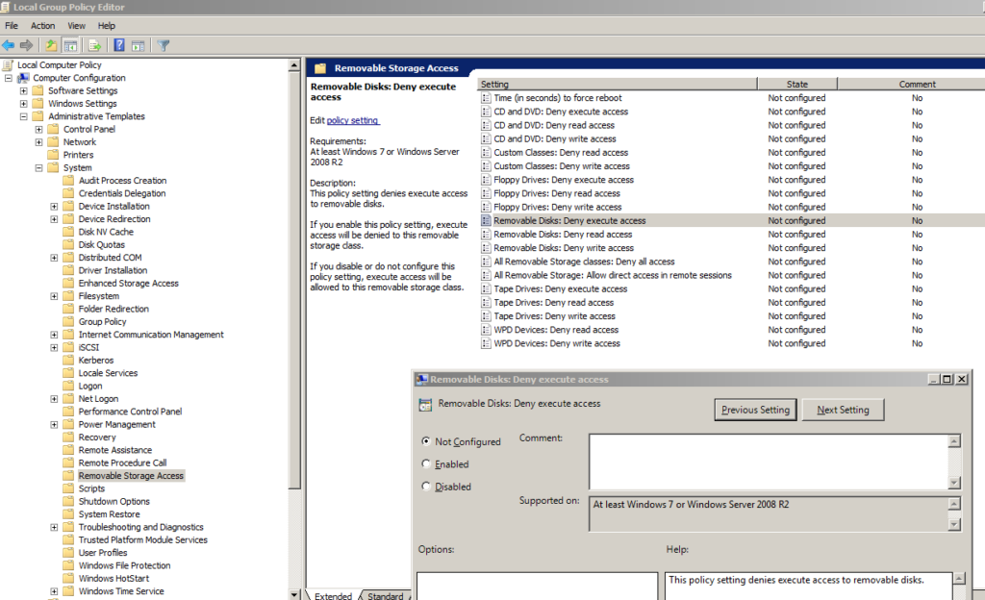This screenshot has height=600, width=985.
Task: Expand the Power Management node
Action: click(54, 424)
